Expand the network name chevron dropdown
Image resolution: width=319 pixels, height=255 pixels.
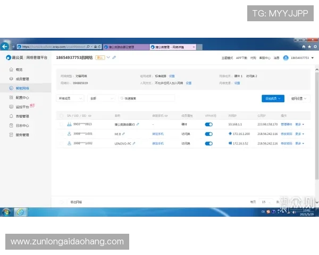pos(108,57)
